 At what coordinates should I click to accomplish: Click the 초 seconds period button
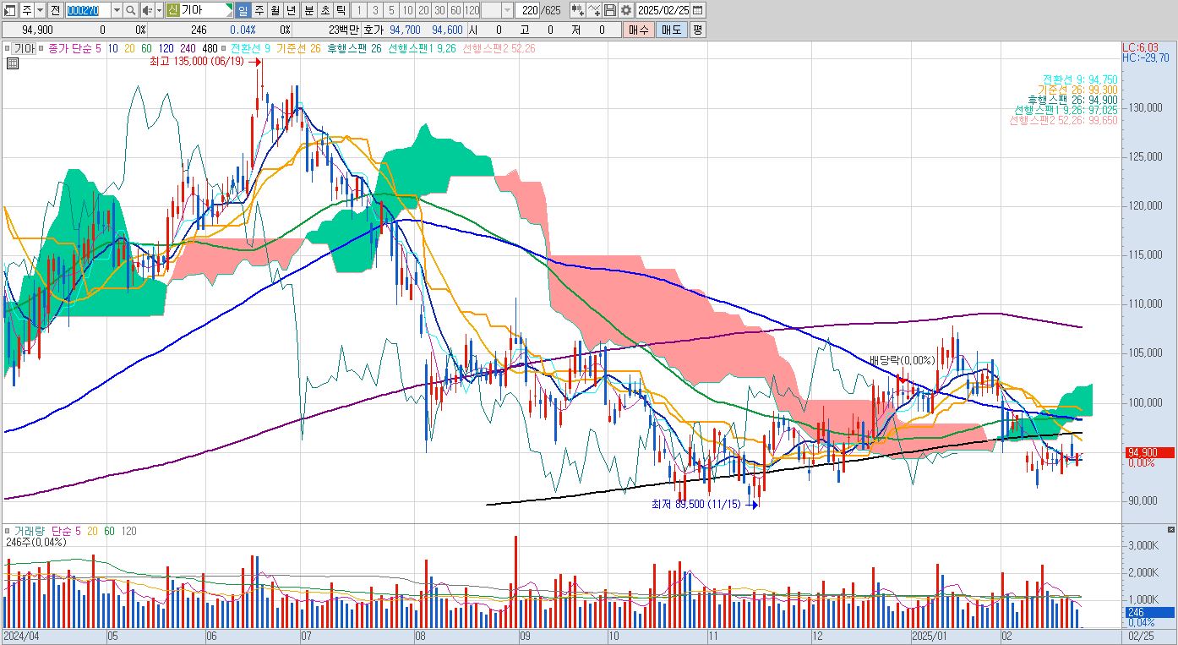tap(324, 10)
